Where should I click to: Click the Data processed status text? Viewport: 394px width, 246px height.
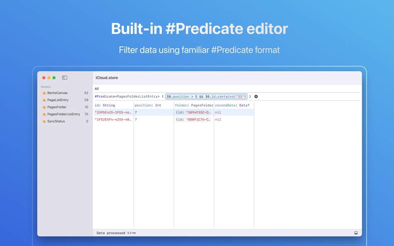pos(111,233)
